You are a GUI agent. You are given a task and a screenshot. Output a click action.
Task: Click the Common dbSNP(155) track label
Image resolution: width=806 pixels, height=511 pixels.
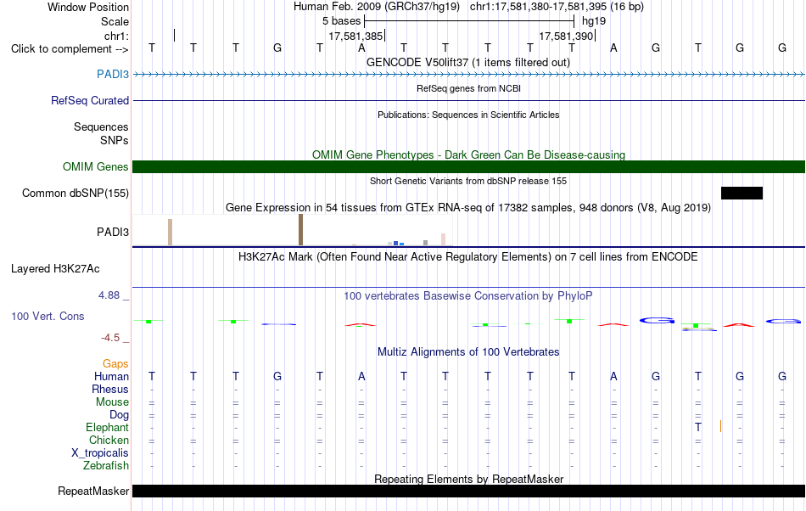(x=75, y=194)
